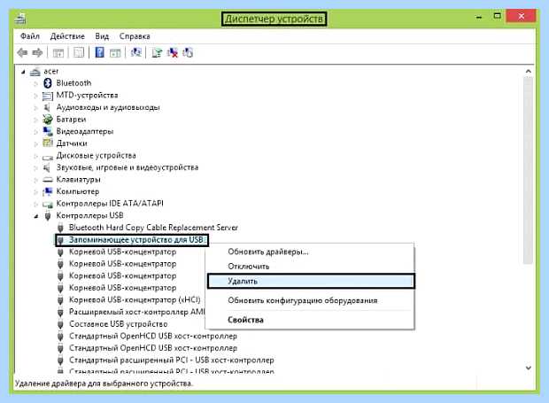
Task: Select Звуковые, игровые и видеоустройства
Action: pos(128,167)
